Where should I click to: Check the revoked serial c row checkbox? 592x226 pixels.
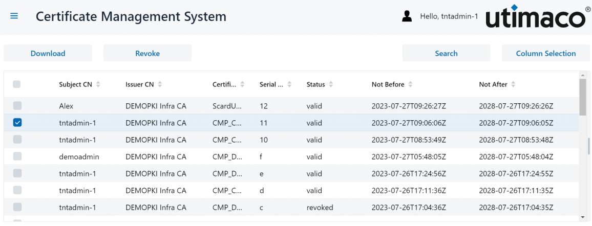click(17, 207)
